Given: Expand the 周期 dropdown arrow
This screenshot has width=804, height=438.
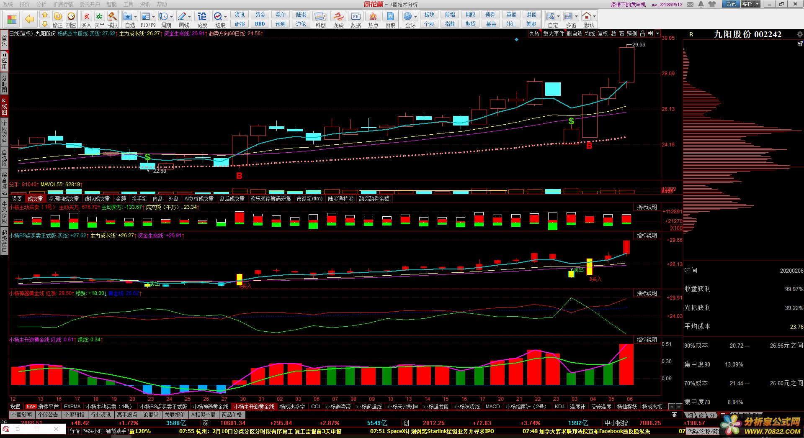Looking at the screenshot, I should point(171,17).
